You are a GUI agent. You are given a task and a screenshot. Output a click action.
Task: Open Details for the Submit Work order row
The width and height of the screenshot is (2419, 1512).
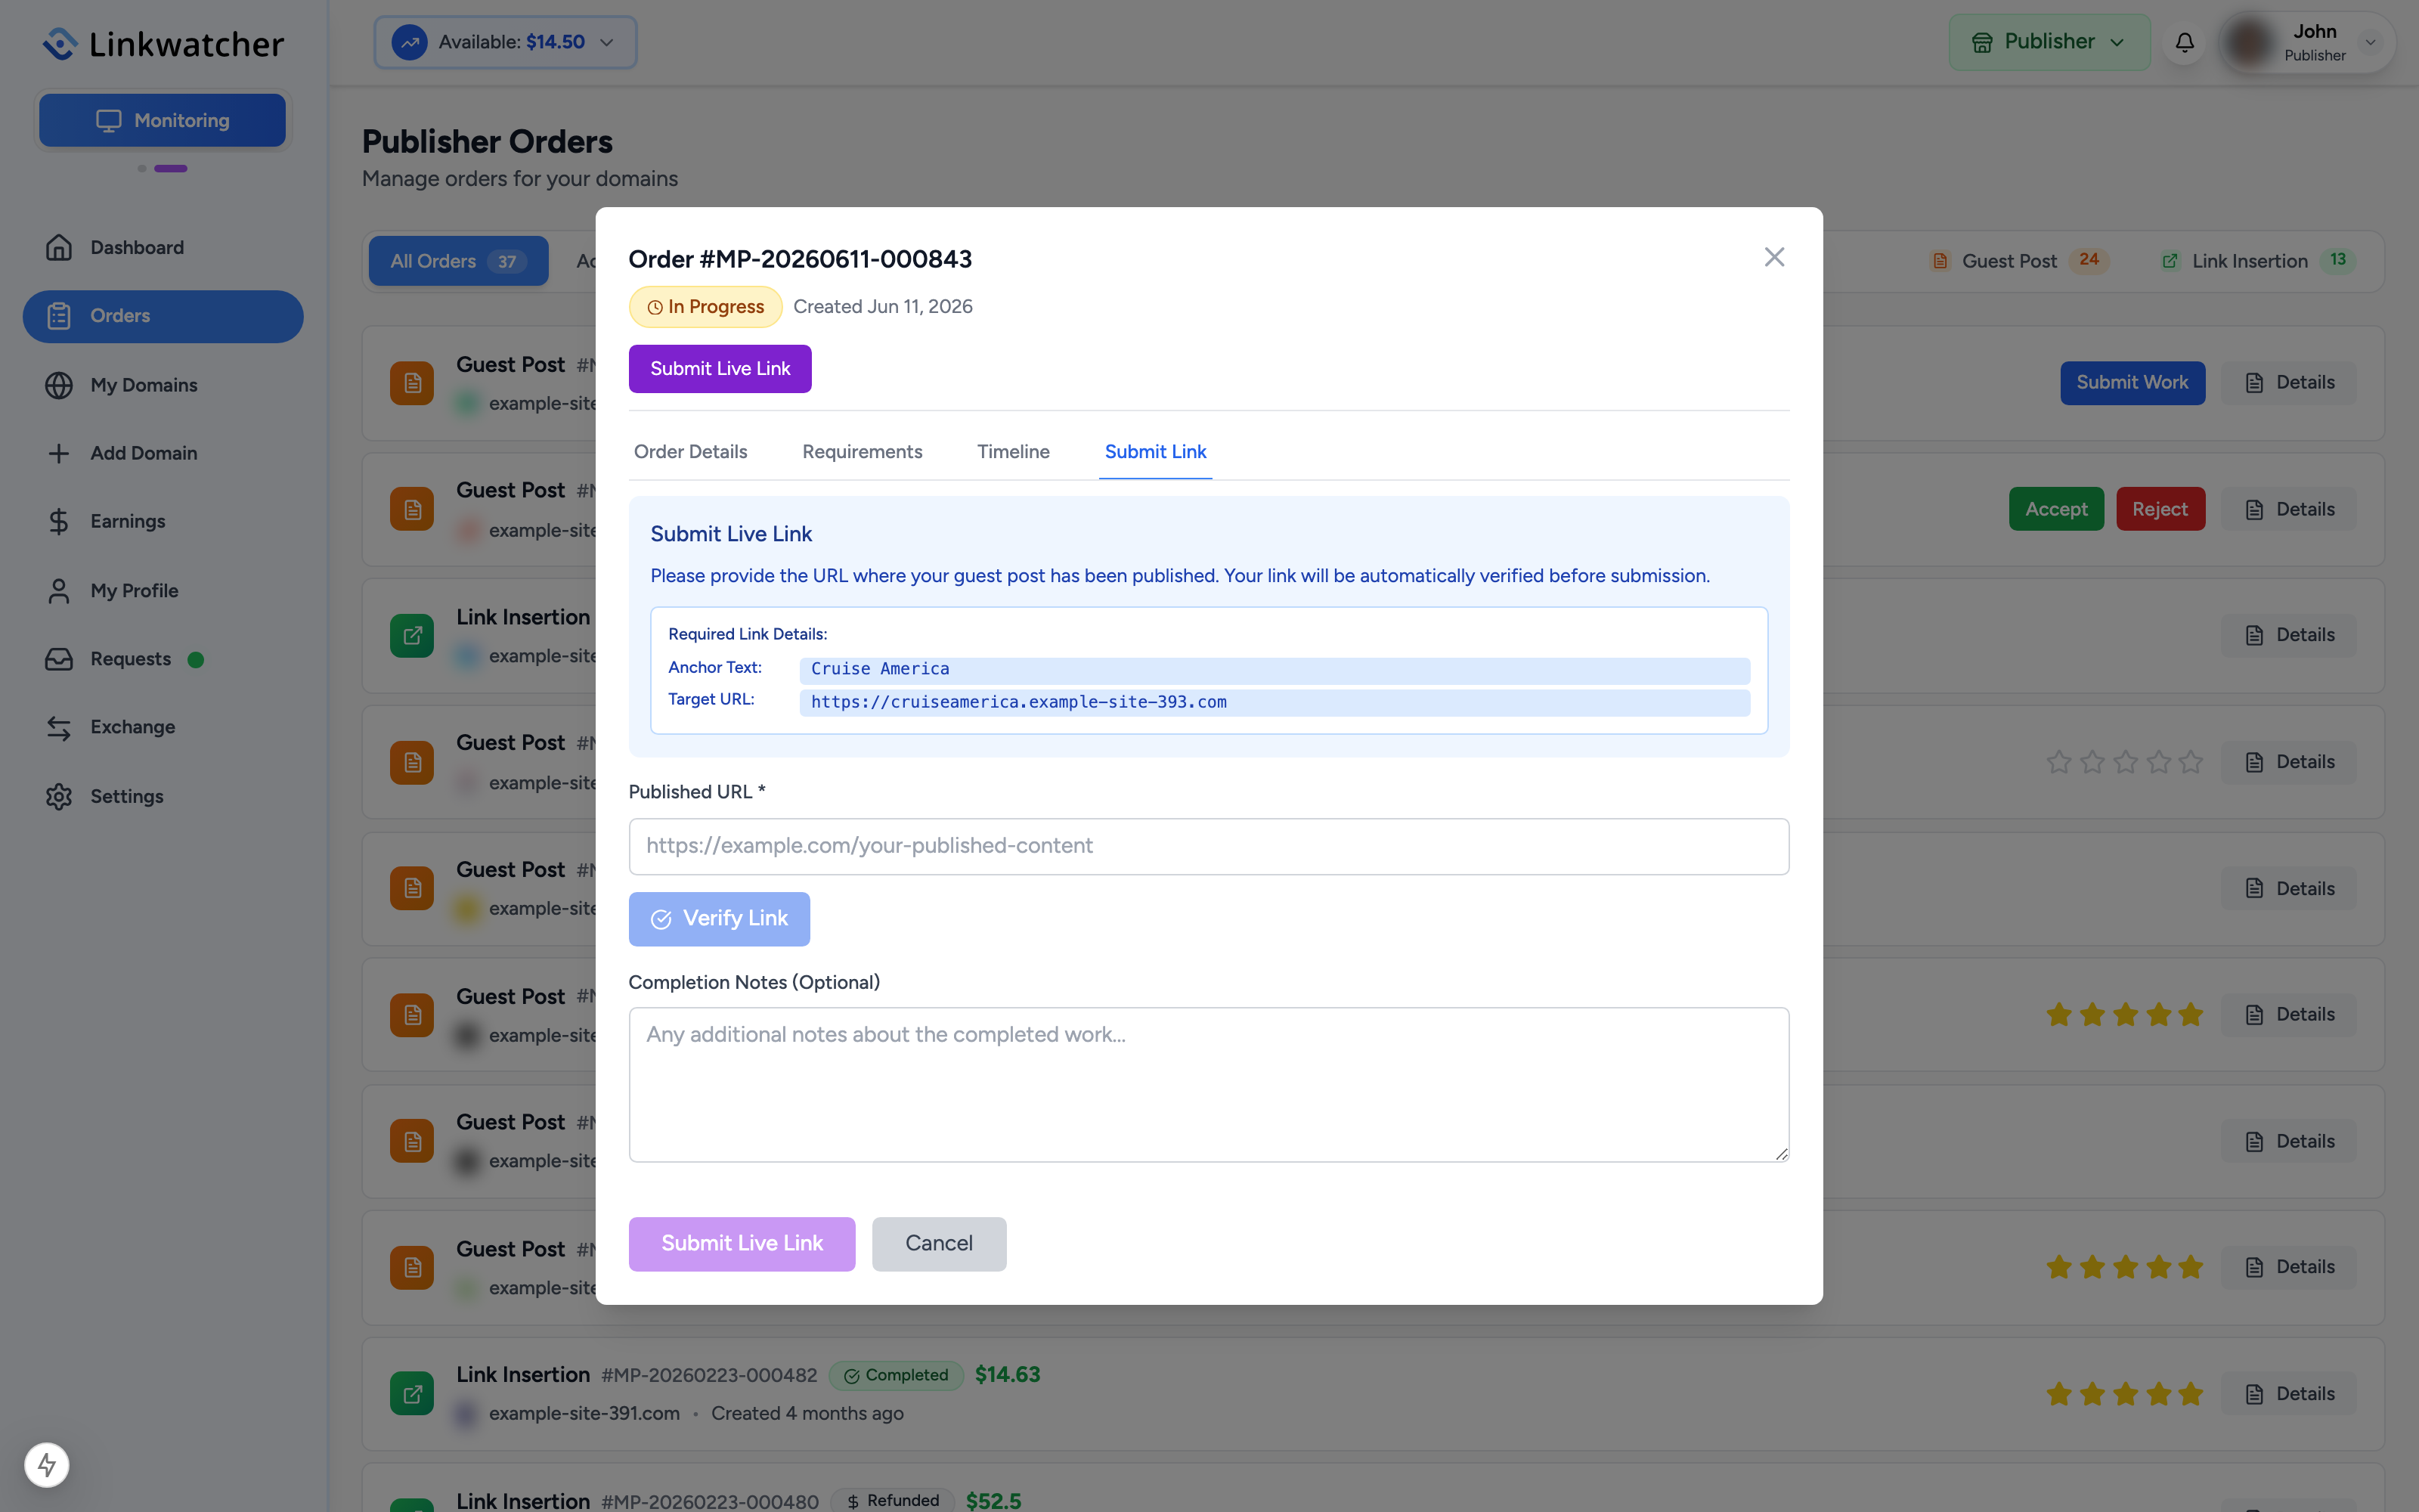click(2289, 383)
